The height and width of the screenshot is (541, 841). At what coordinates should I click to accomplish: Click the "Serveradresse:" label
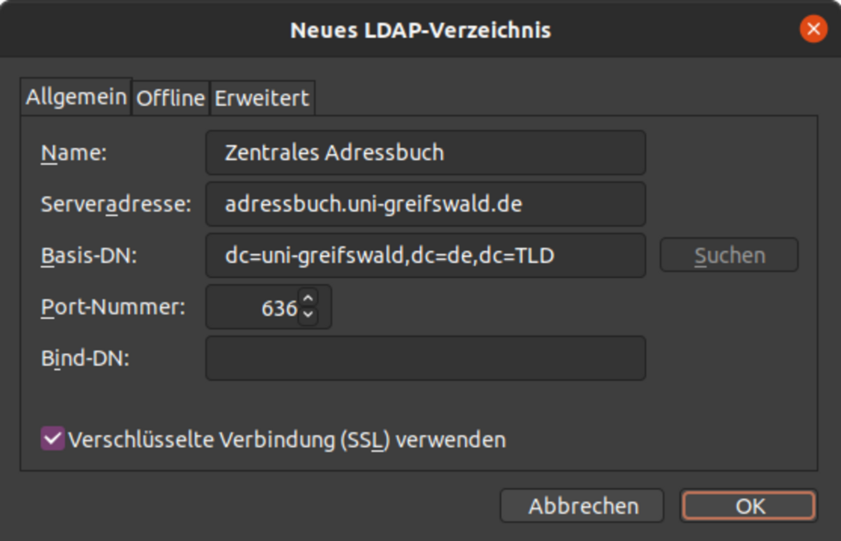click(x=116, y=205)
